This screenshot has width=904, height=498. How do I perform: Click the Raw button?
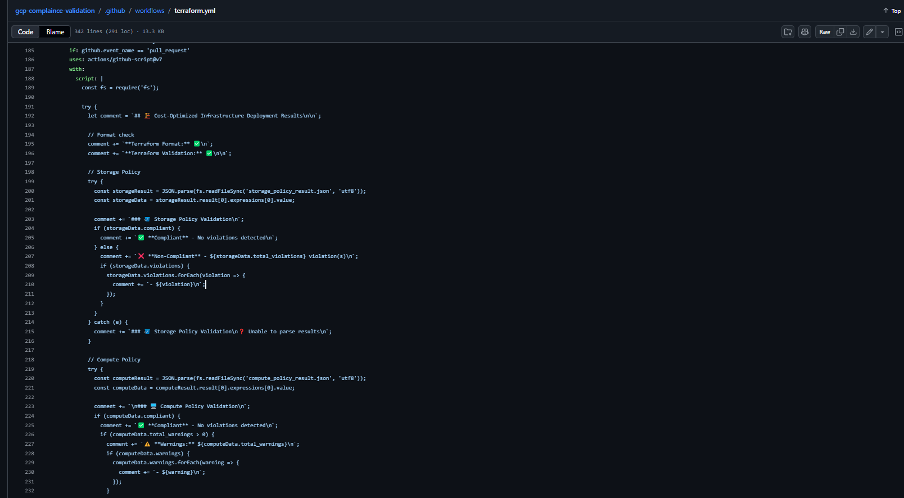coord(825,32)
